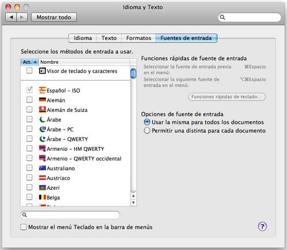
Task: Check the Árabe – PC checkbox
Action: [x=29, y=129]
